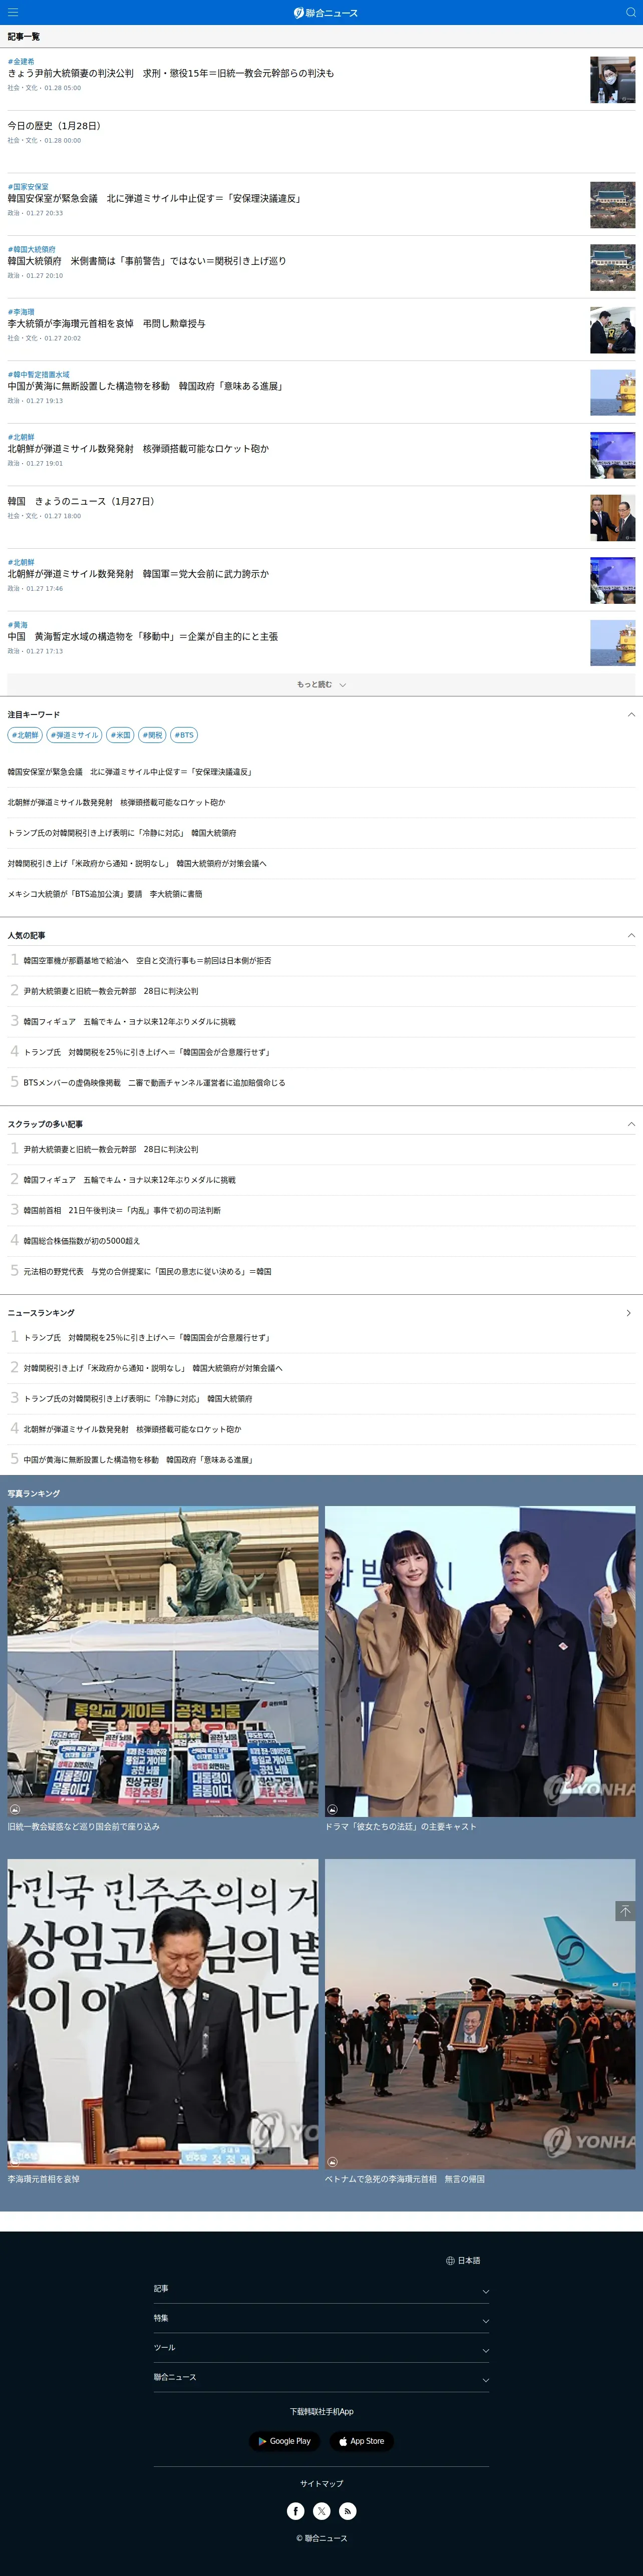Image resolution: width=643 pixels, height=2576 pixels.
Task: Open popular article 3 韓国フィギュア 五輪でキム・ヨナ
Action: pyautogui.click(x=130, y=1022)
